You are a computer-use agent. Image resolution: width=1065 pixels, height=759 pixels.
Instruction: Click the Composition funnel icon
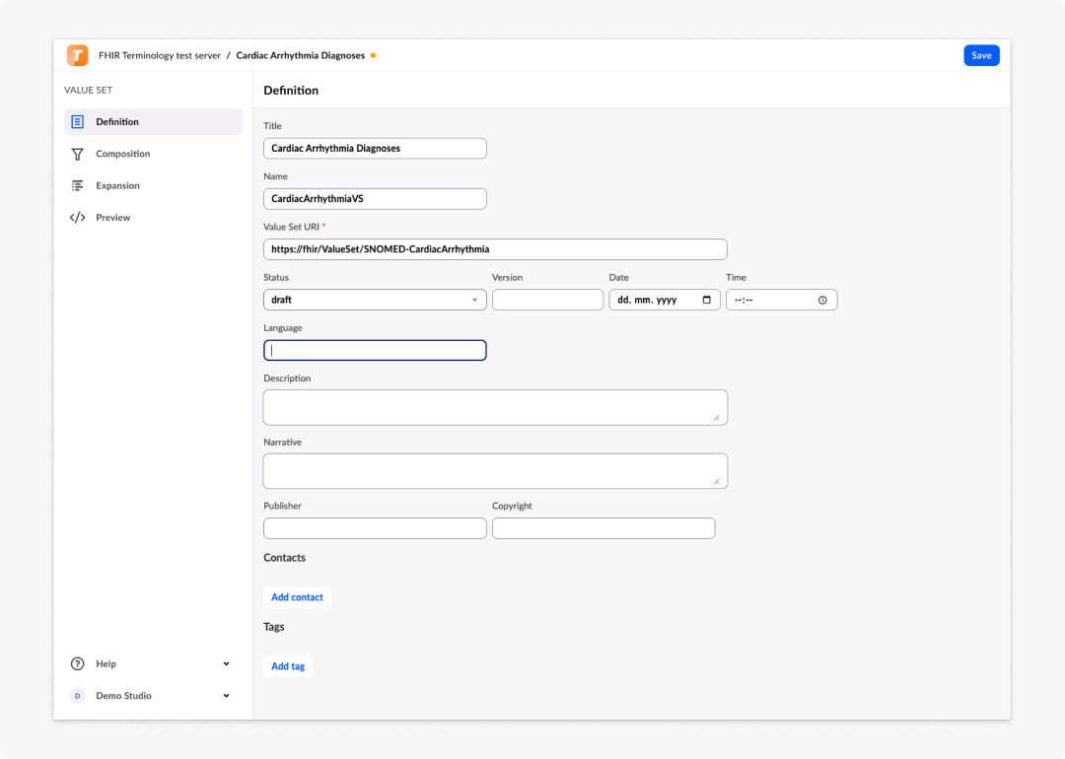(78, 154)
